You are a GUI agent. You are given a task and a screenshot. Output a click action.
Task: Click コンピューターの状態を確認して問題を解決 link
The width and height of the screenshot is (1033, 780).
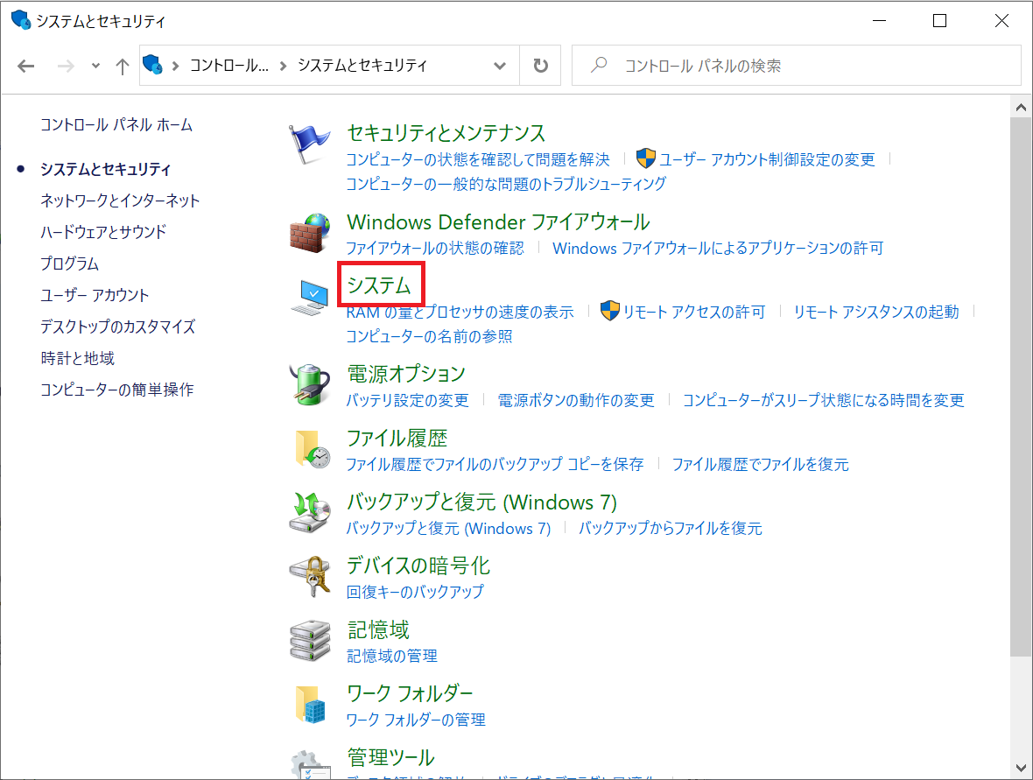[x=478, y=159]
